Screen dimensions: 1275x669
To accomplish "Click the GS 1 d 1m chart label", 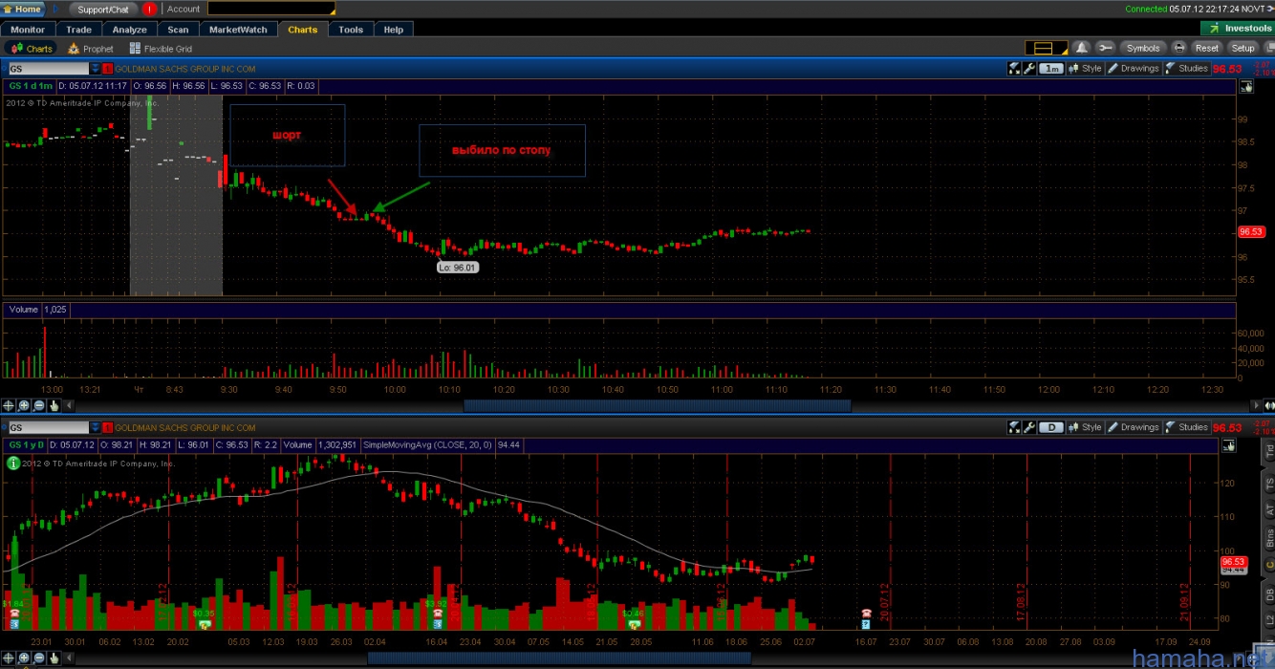I will click(30, 86).
